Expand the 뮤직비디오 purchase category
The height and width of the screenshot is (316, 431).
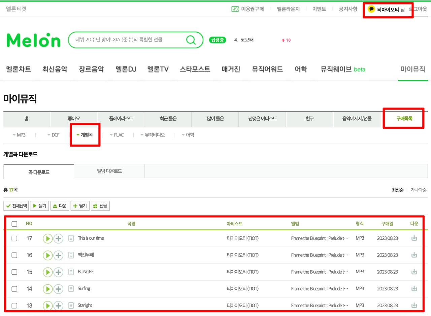tap(153, 135)
